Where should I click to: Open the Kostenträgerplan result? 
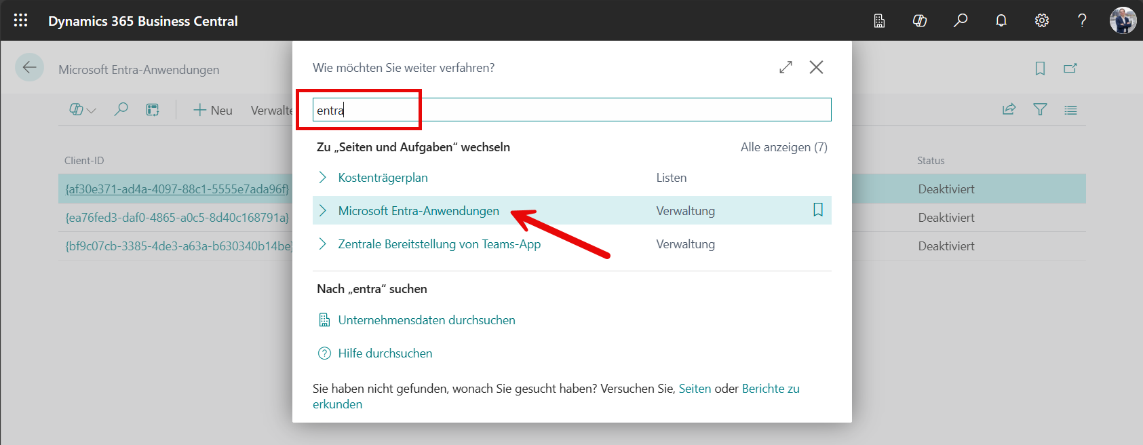[x=383, y=178]
